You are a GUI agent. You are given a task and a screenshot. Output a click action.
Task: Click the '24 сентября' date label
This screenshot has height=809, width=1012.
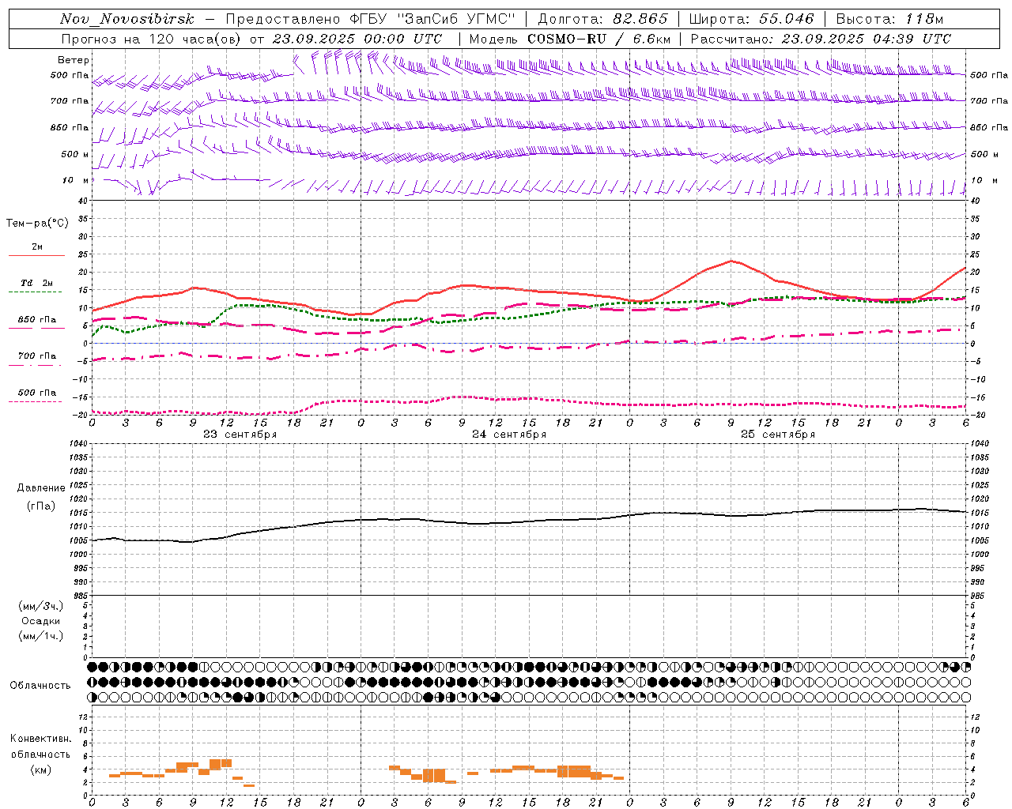click(509, 435)
